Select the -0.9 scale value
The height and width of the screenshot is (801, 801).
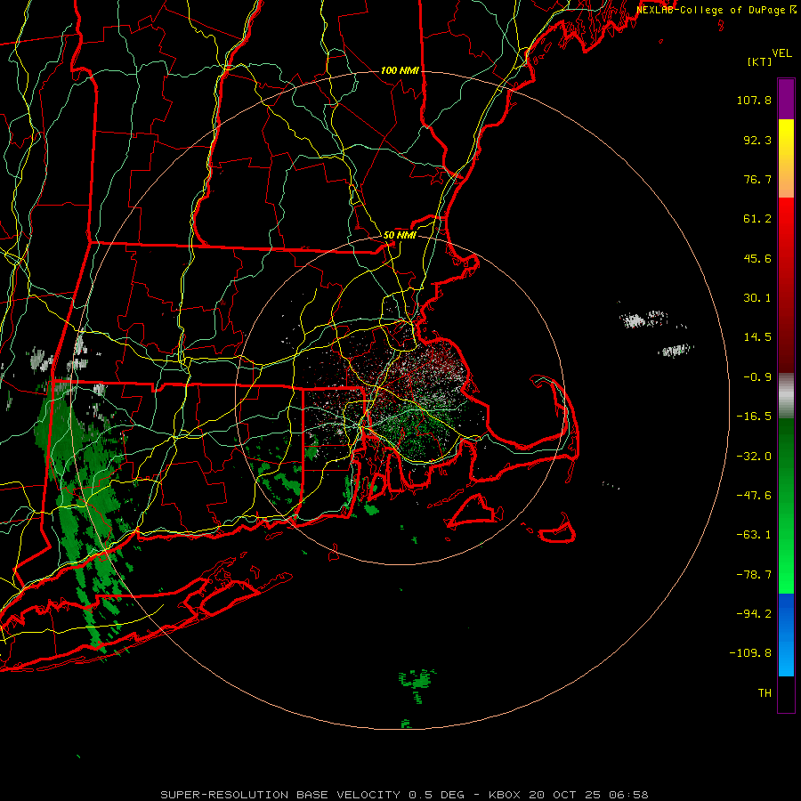click(757, 377)
